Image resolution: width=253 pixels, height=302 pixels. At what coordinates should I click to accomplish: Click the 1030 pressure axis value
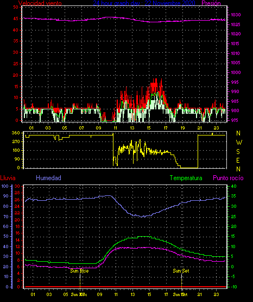[236, 15]
